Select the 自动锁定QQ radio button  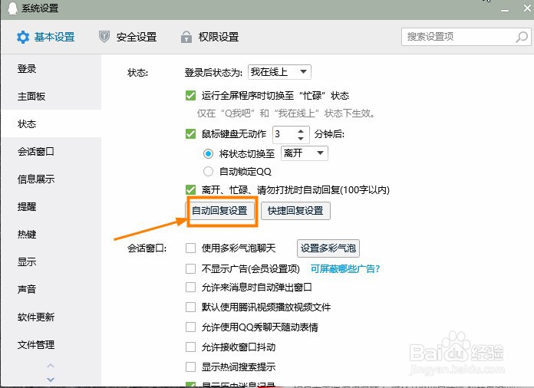click(208, 172)
